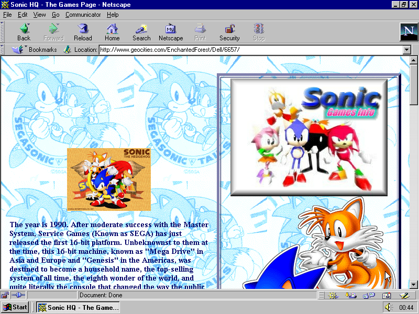Open Newsgroups from the component bar
The image size is (419, 314).
369,295
